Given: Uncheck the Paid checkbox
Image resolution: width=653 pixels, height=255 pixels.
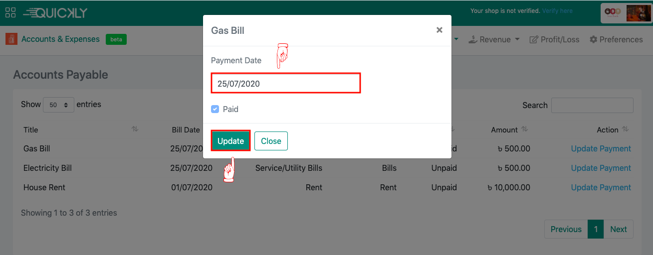Looking at the screenshot, I should pyautogui.click(x=215, y=109).
